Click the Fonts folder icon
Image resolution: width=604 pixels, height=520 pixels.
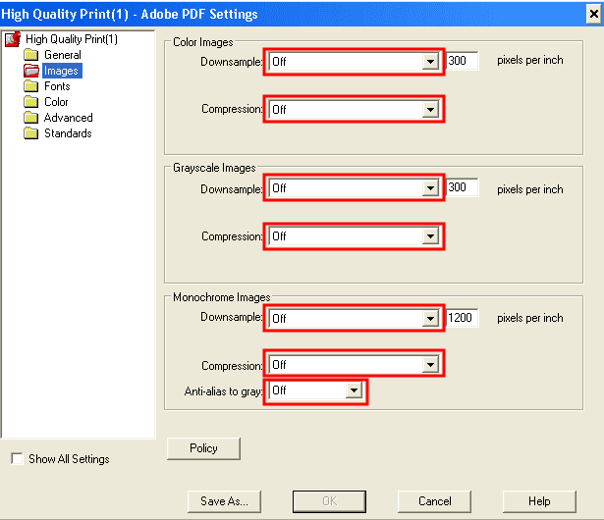tap(31, 86)
